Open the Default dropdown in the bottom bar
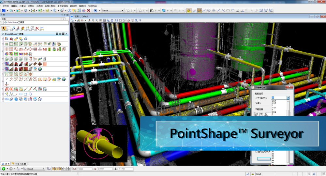Screen dimensions: 326x176 [34, 169]
